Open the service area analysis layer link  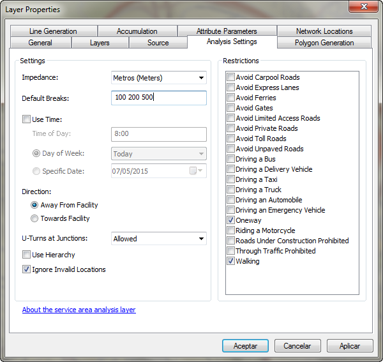pyautogui.click(x=79, y=310)
